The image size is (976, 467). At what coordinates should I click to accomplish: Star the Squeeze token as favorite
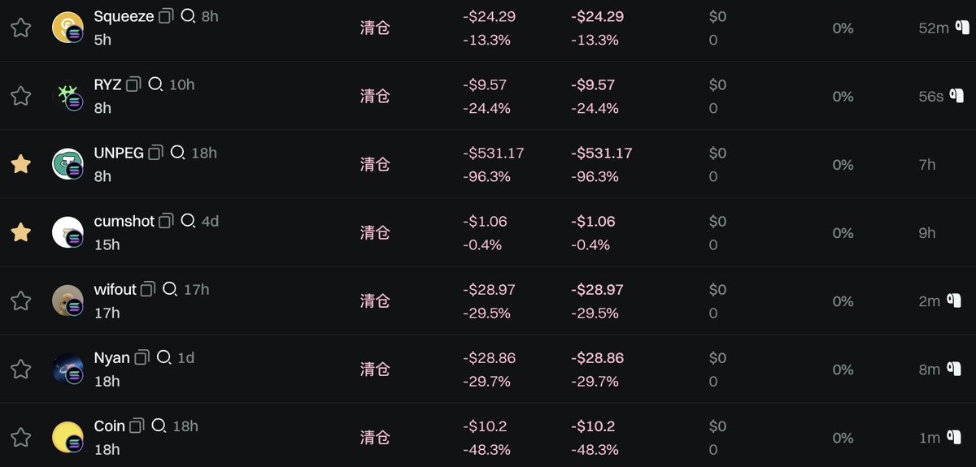(x=20, y=28)
